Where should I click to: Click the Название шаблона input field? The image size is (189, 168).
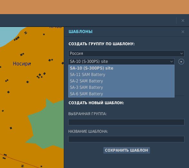tap(126, 139)
